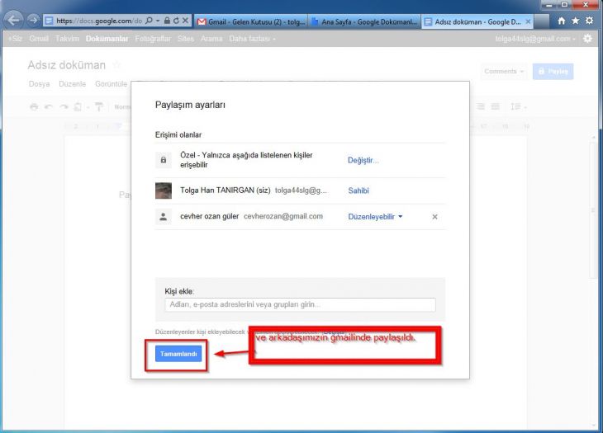Open Takvim from the Google bar

click(x=67, y=39)
